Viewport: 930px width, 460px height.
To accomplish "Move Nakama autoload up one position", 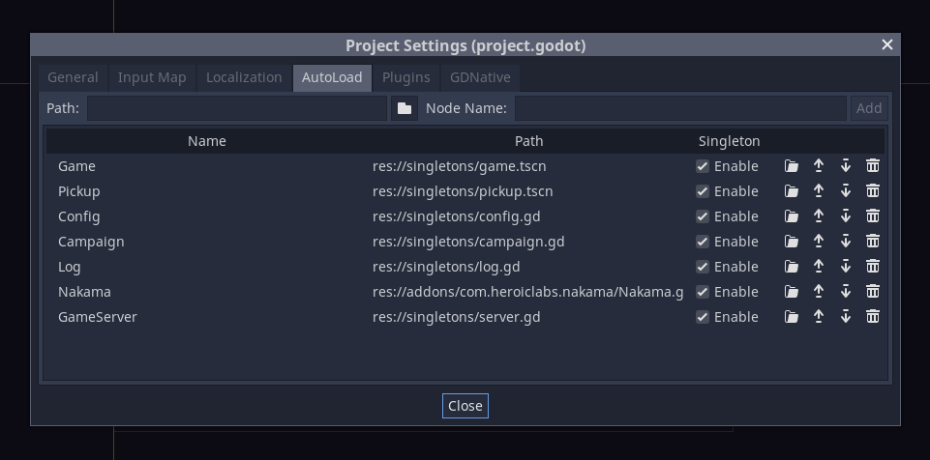I will pyautogui.click(x=819, y=292).
